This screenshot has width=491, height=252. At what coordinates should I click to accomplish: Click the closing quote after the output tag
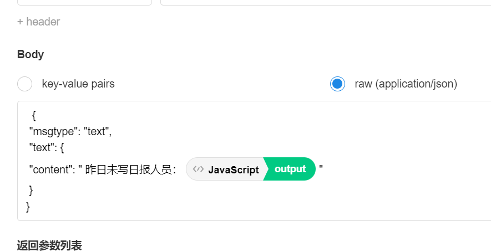coord(321,169)
